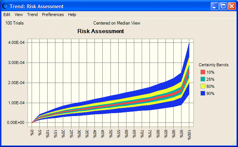Click the 95% x-axis label

[181, 134]
